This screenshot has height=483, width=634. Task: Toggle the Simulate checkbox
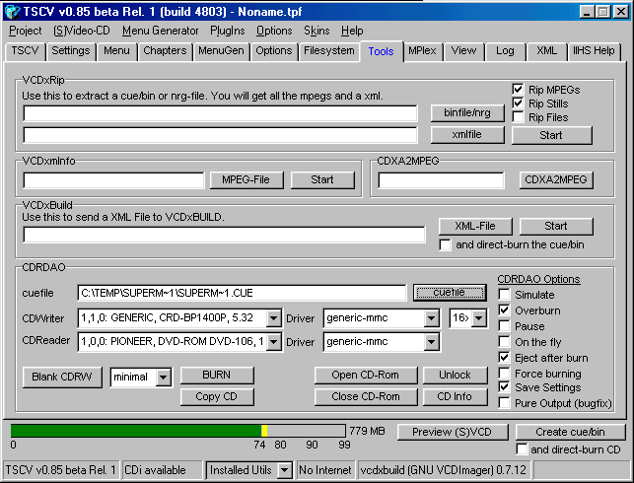click(x=505, y=295)
